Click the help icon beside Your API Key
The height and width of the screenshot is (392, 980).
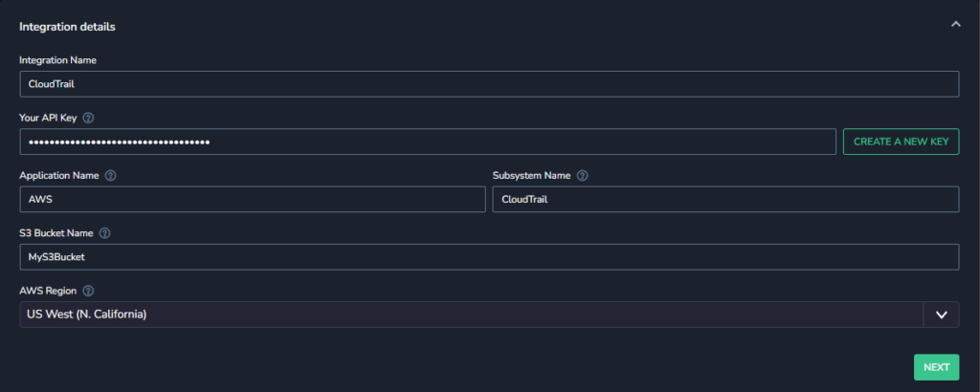pos(88,118)
